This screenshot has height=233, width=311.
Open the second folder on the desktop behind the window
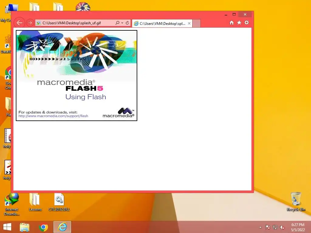pos(58,7)
